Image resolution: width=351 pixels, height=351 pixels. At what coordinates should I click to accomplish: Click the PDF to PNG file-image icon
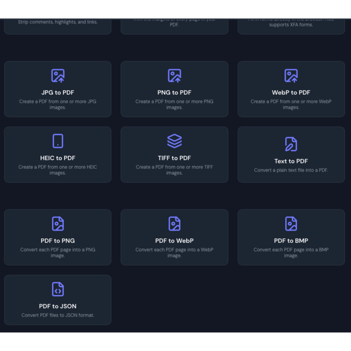[x=58, y=223]
